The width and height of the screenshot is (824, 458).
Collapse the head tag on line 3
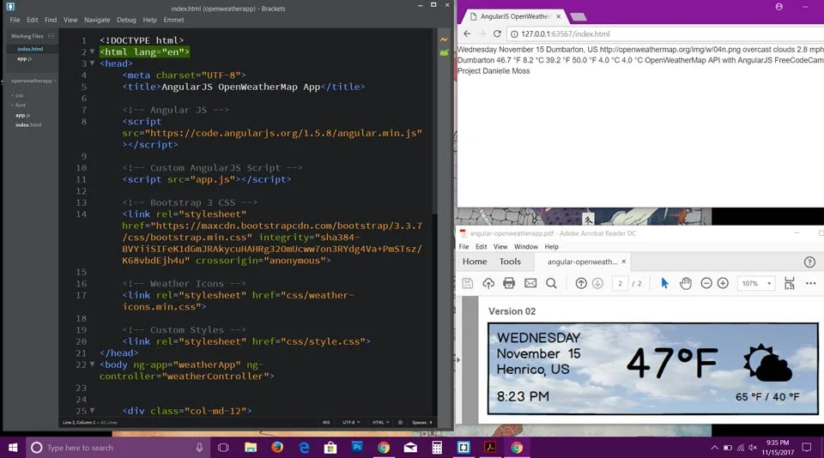pos(92,63)
